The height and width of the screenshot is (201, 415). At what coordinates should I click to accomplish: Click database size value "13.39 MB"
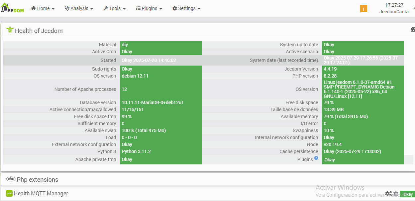point(334,109)
